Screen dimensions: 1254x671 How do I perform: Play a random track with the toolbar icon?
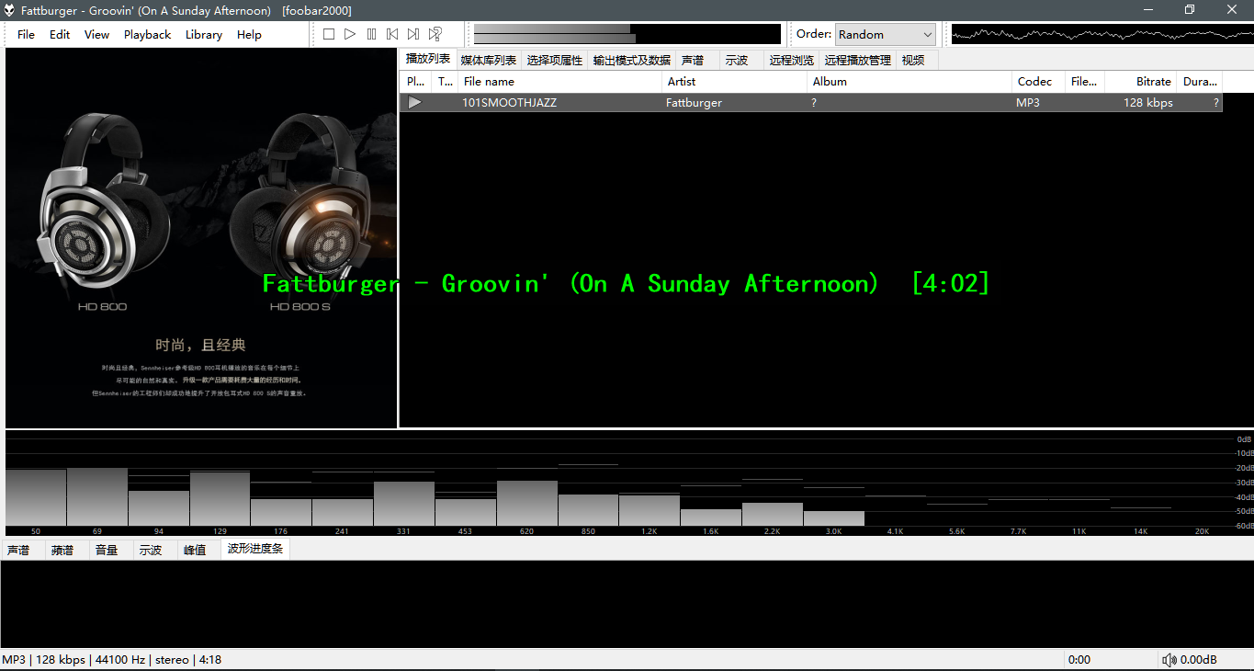point(435,34)
